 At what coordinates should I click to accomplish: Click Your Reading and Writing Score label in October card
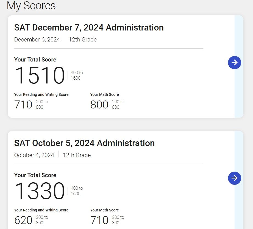pyautogui.click(x=41, y=210)
